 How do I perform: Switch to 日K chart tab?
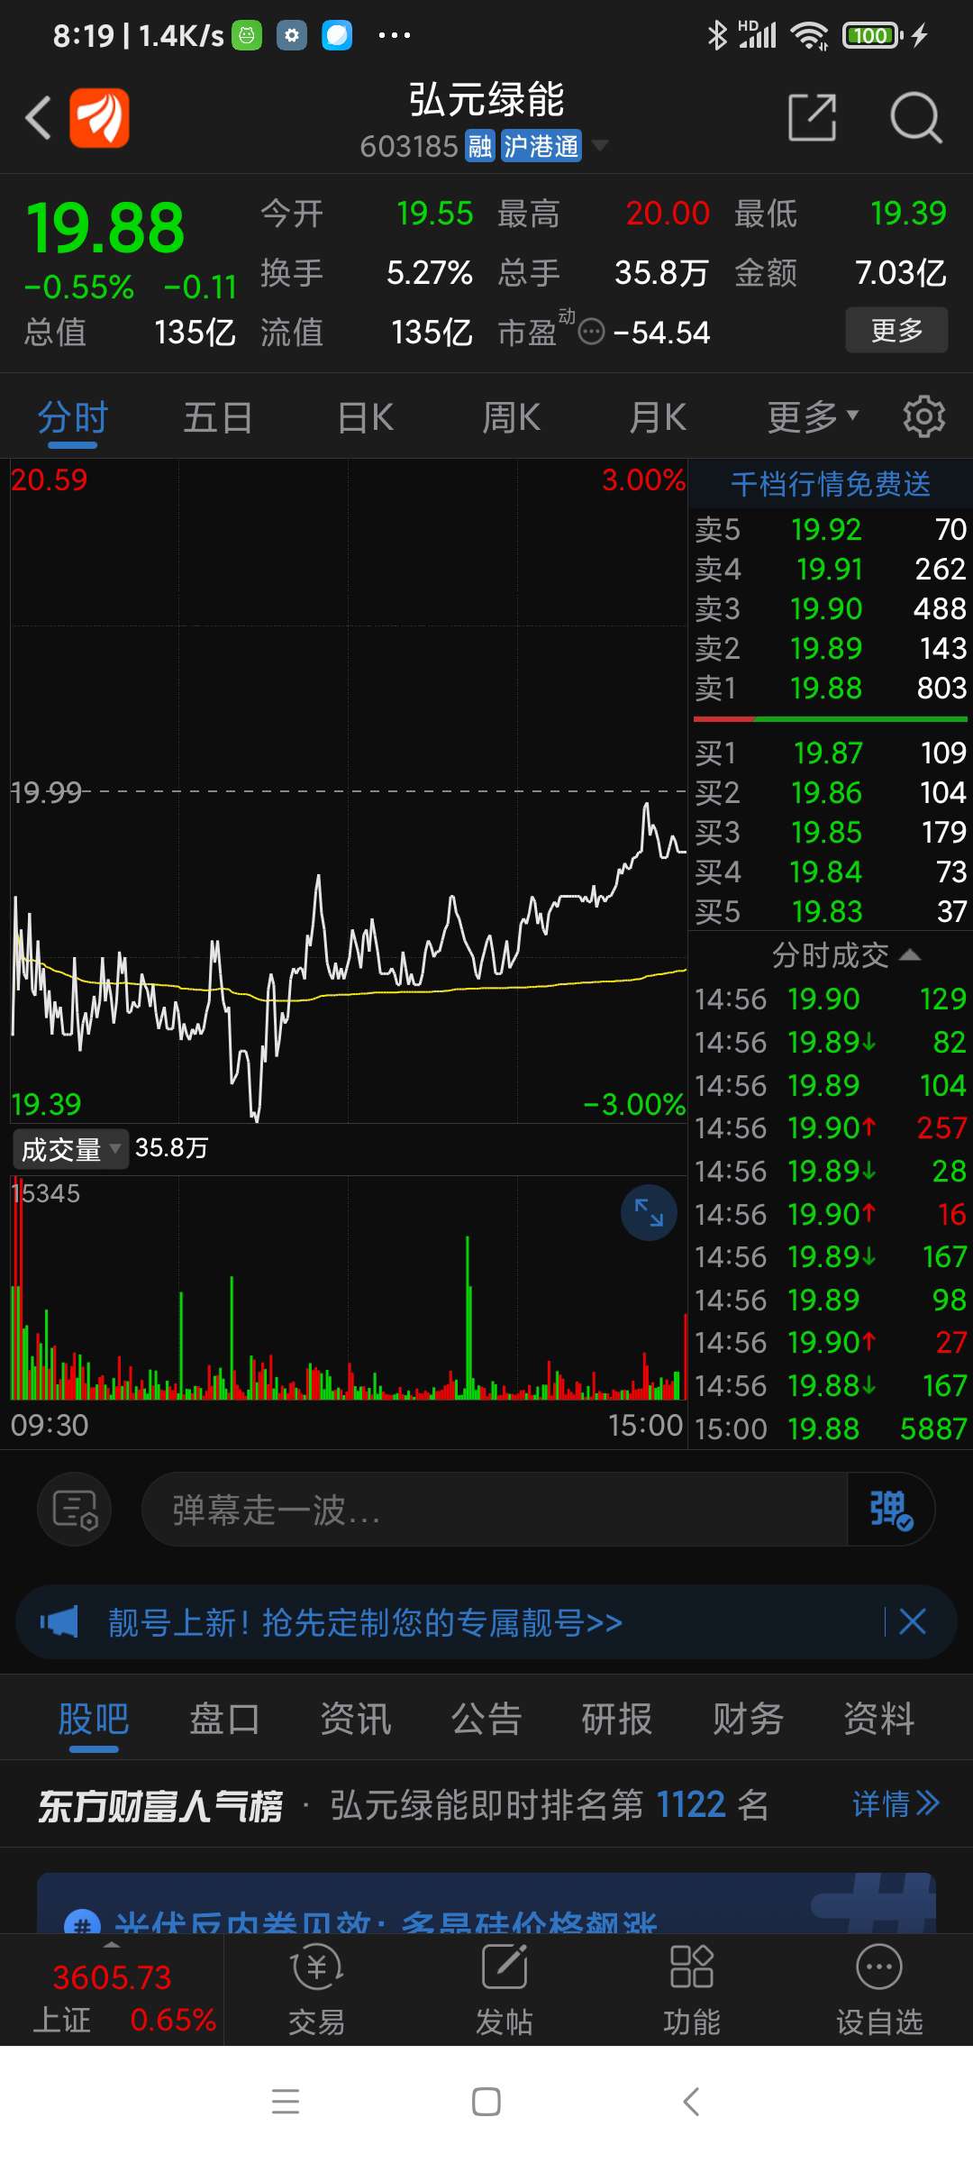(x=366, y=417)
